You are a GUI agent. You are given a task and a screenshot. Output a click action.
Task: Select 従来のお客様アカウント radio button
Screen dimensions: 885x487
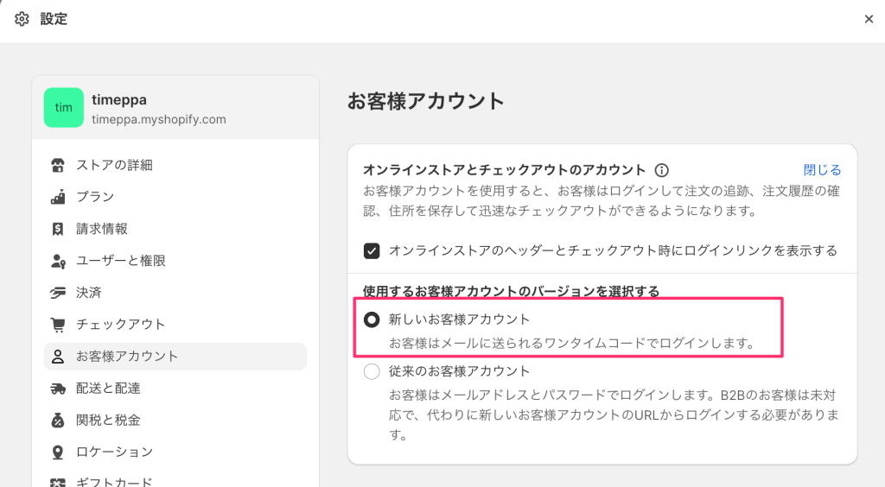pyautogui.click(x=372, y=372)
